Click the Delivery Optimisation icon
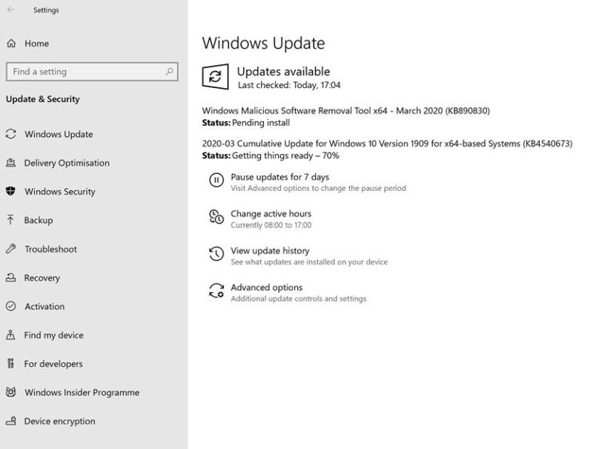The height and width of the screenshot is (449, 593). (x=11, y=163)
